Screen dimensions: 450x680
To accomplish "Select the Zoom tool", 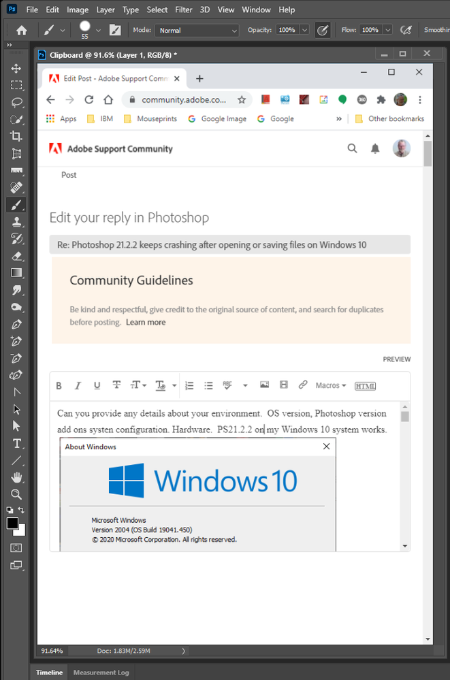I will (x=16, y=494).
